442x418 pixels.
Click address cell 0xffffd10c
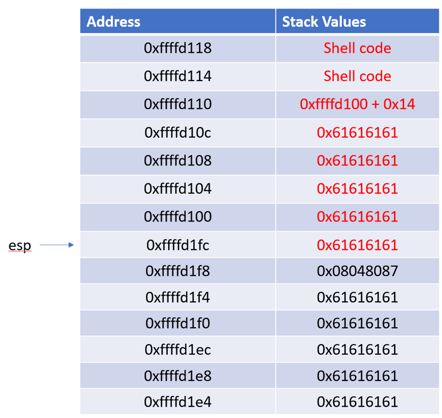(177, 133)
